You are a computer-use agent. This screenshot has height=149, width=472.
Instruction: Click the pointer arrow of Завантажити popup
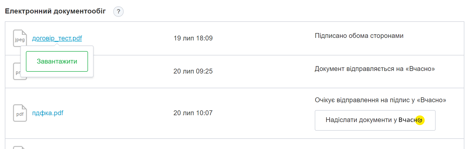(x=57, y=45)
